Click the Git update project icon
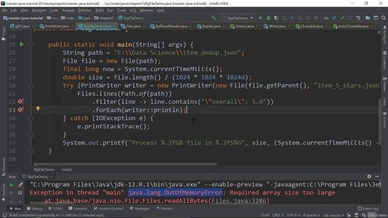This screenshot has height=218, width=388. click(x=335, y=18)
